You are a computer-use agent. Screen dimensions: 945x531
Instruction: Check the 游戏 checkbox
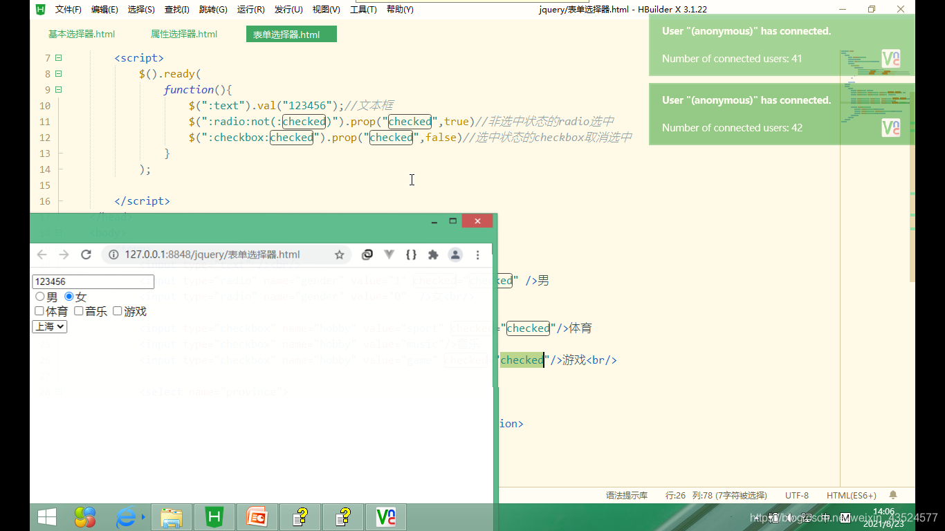pyautogui.click(x=118, y=311)
